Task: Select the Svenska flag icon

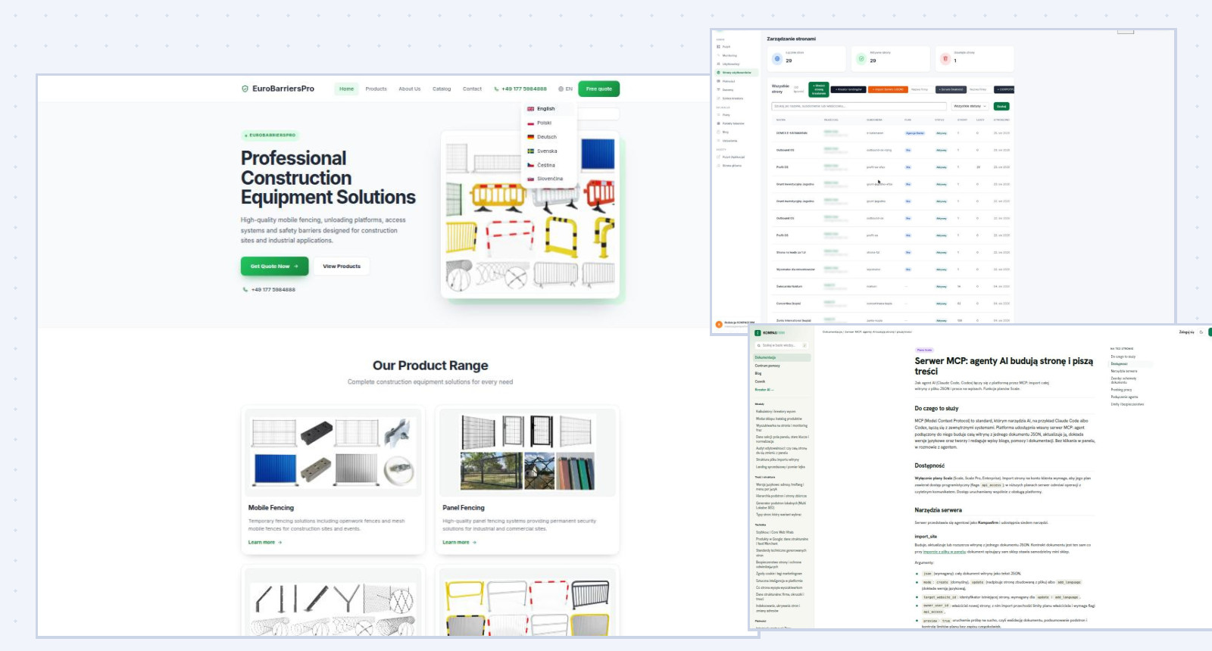Action: 531,151
